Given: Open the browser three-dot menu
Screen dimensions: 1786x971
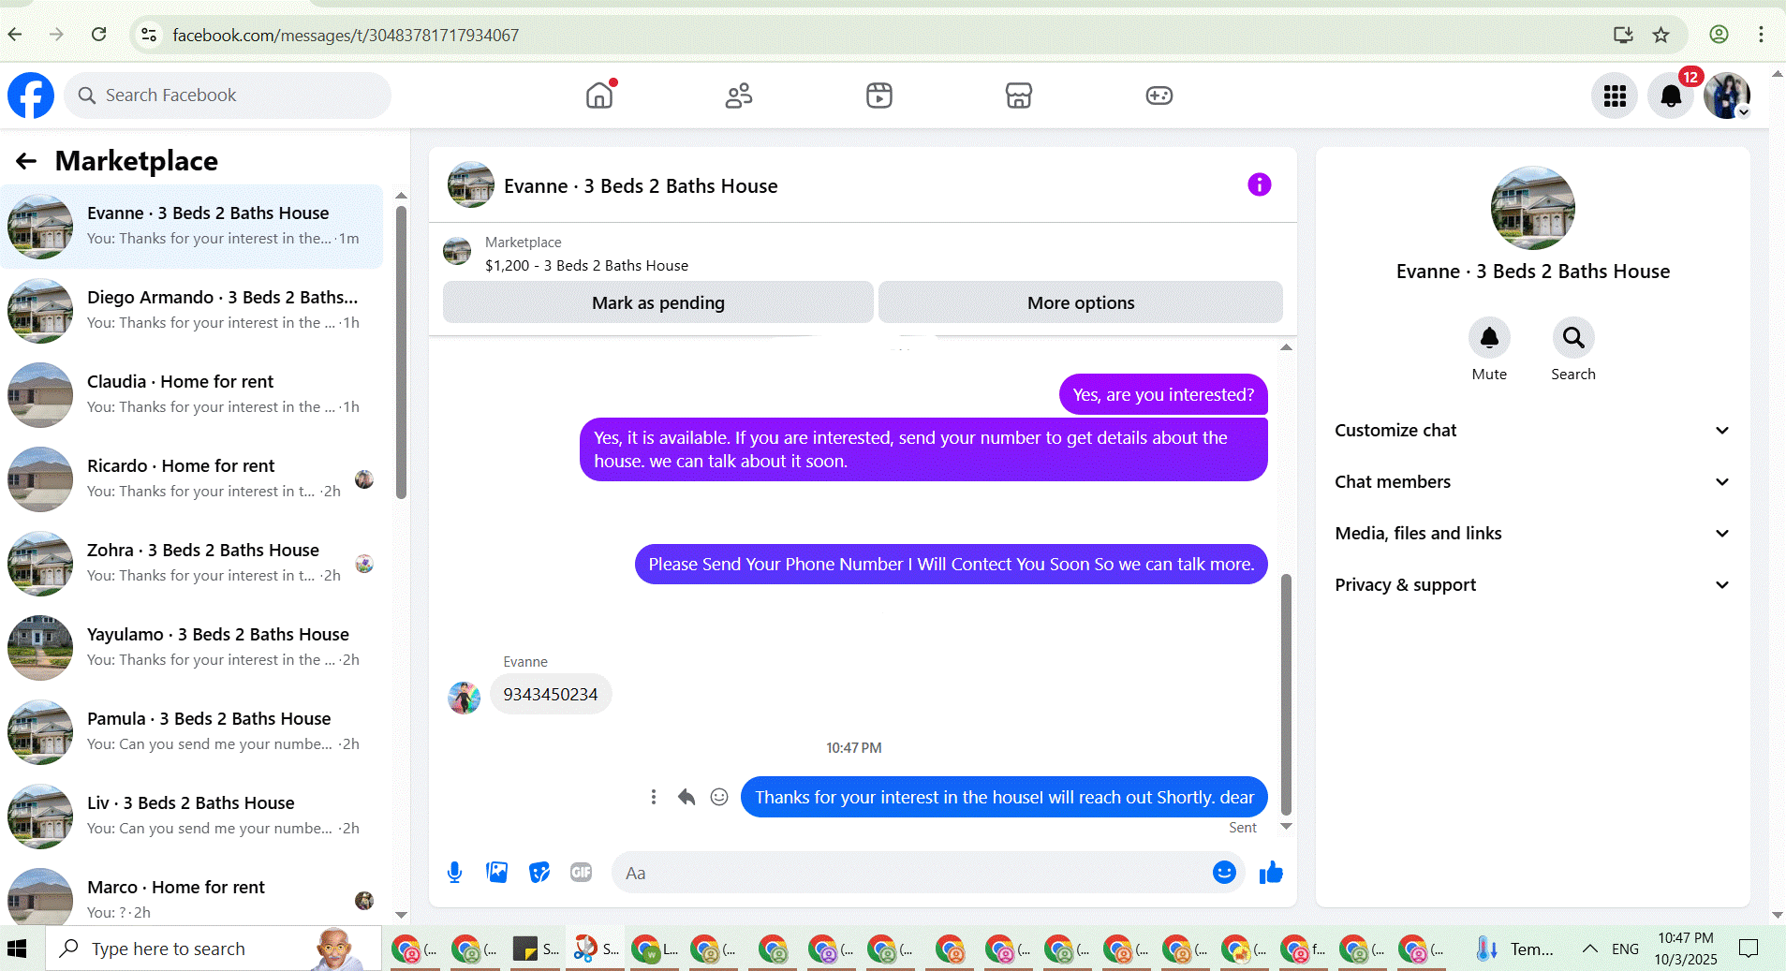Looking at the screenshot, I should [1761, 35].
